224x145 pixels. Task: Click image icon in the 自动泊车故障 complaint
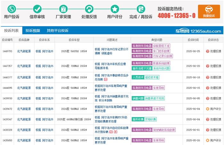(x=111, y=132)
